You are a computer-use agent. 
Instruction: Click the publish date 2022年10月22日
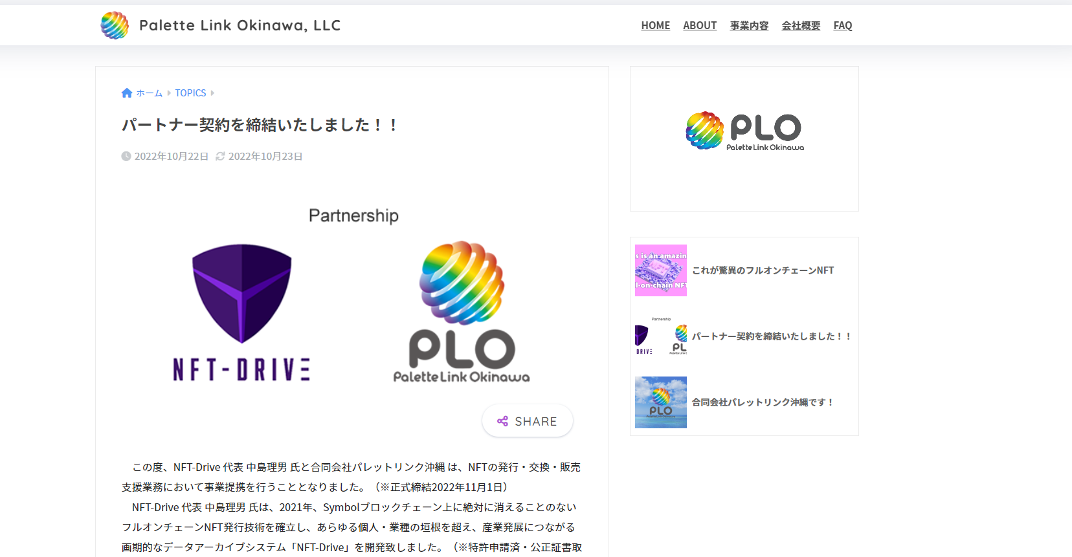(x=172, y=157)
